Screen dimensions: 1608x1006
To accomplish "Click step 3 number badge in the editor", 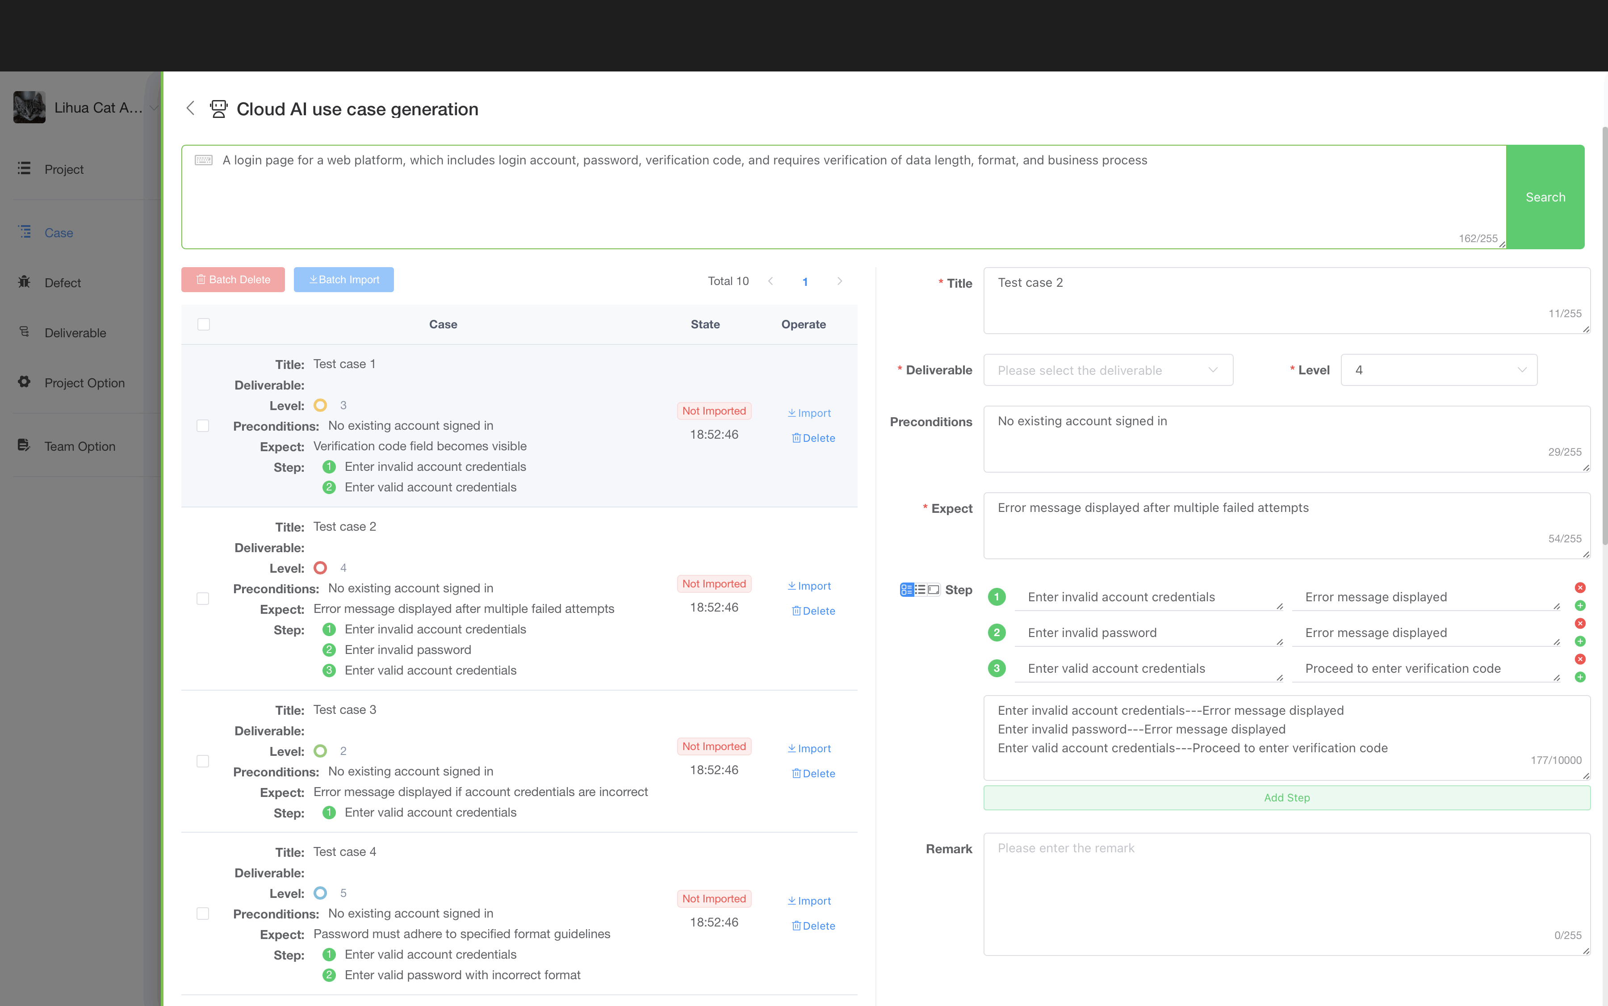I will pos(997,669).
